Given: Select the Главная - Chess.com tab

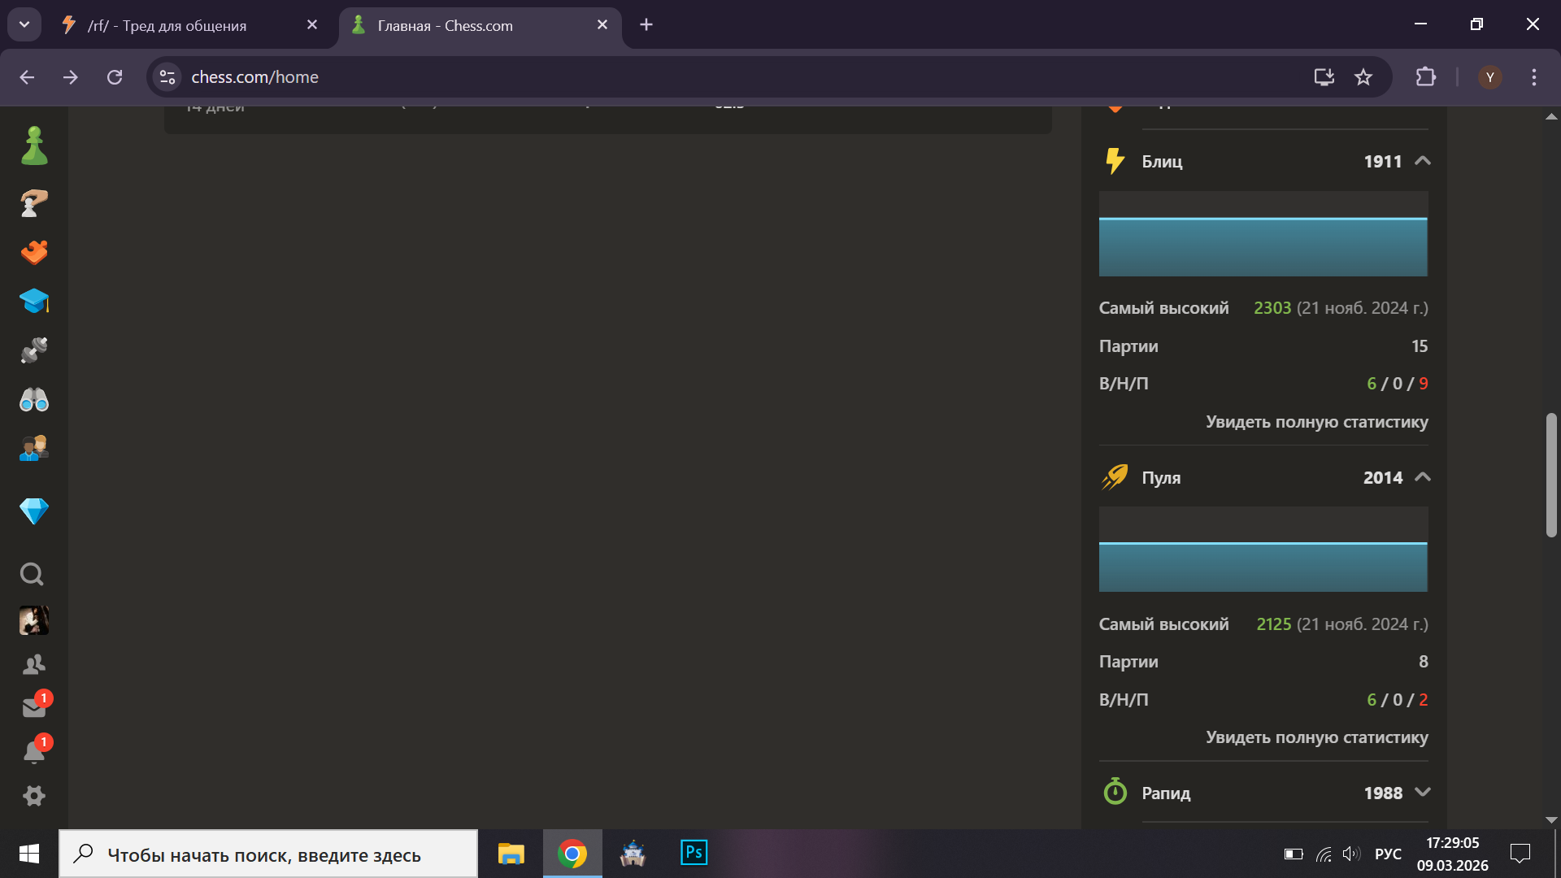Looking at the screenshot, I should point(472,25).
